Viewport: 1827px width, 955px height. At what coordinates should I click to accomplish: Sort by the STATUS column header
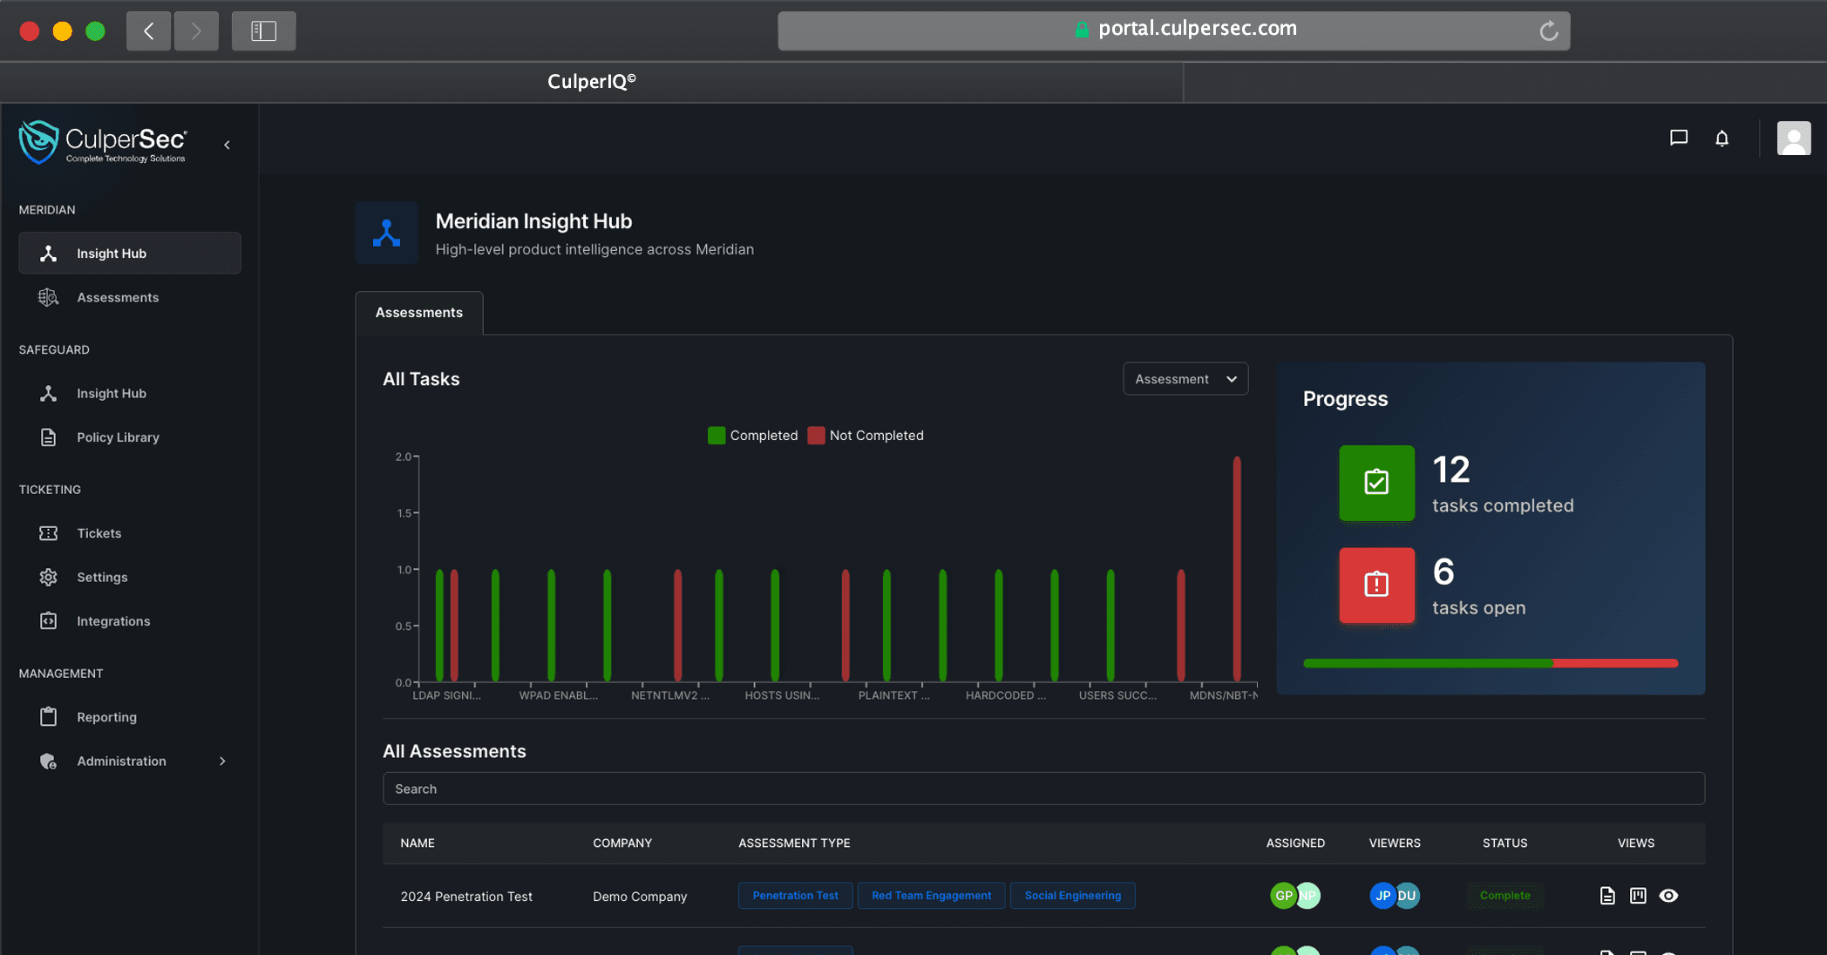point(1504,843)
